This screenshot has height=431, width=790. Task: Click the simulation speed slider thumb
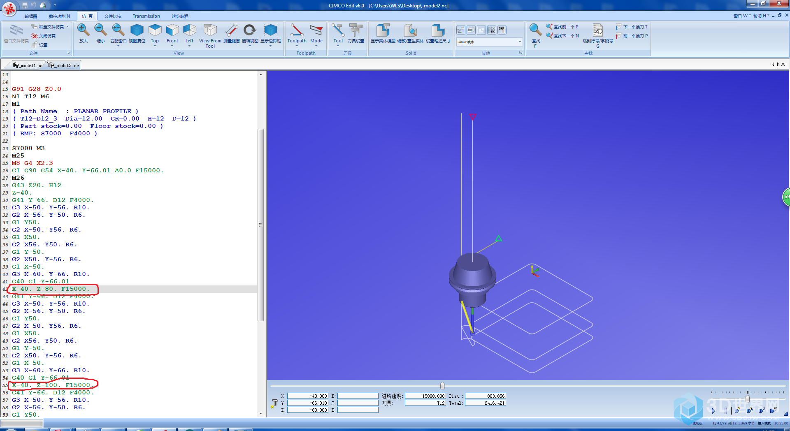click(748, 399)
